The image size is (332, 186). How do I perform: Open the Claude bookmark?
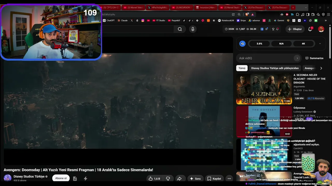coord(122,20)
